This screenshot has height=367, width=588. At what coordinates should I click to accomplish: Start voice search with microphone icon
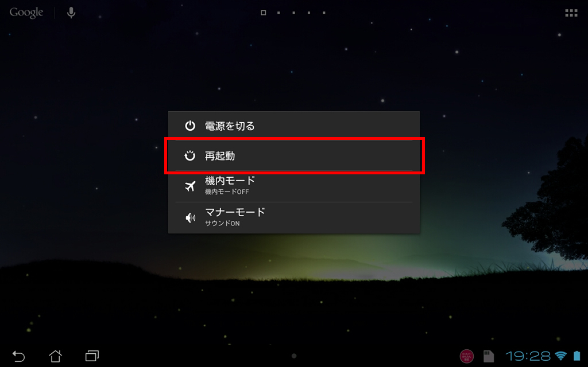[71, 13]
